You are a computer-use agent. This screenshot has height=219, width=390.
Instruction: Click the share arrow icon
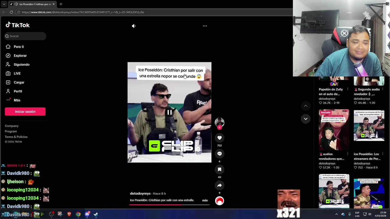219,185
